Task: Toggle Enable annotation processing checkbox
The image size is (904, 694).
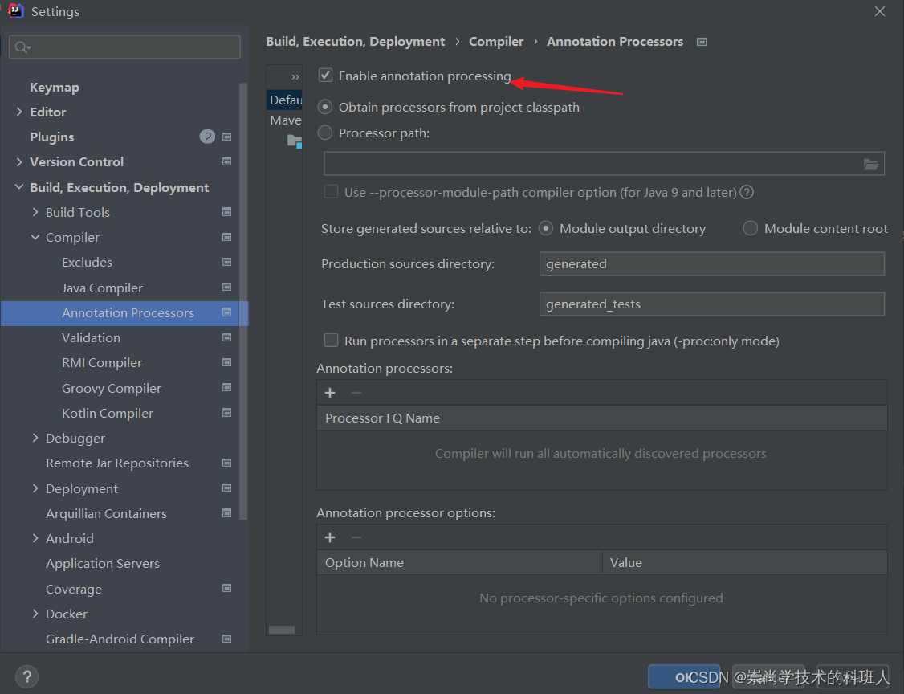Action: click(326, 75)
